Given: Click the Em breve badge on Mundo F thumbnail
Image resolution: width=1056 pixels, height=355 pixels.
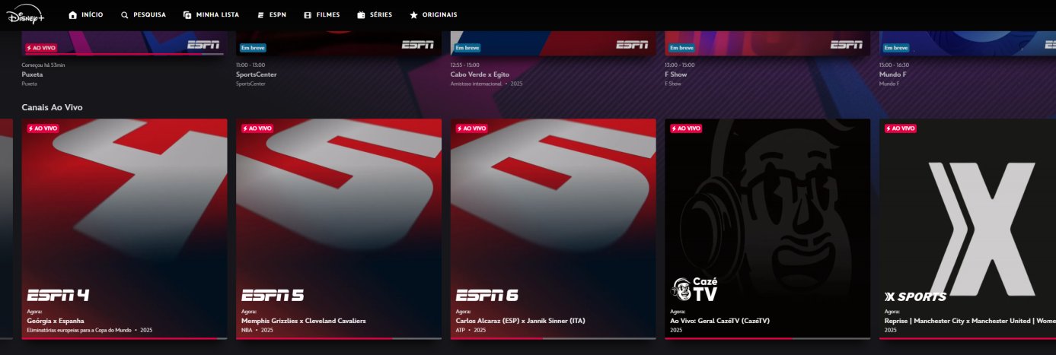Looking at the screenshot, I should (x=895, y=47).
